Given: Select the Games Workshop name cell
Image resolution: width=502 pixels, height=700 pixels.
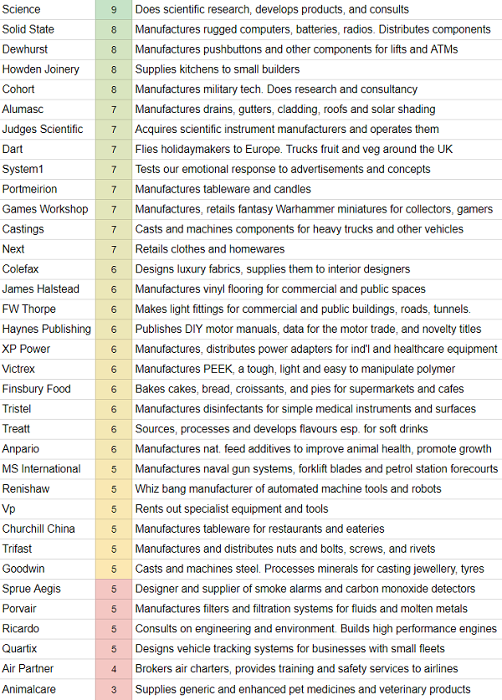Looking at the screenshot, I should pos(48,209).
